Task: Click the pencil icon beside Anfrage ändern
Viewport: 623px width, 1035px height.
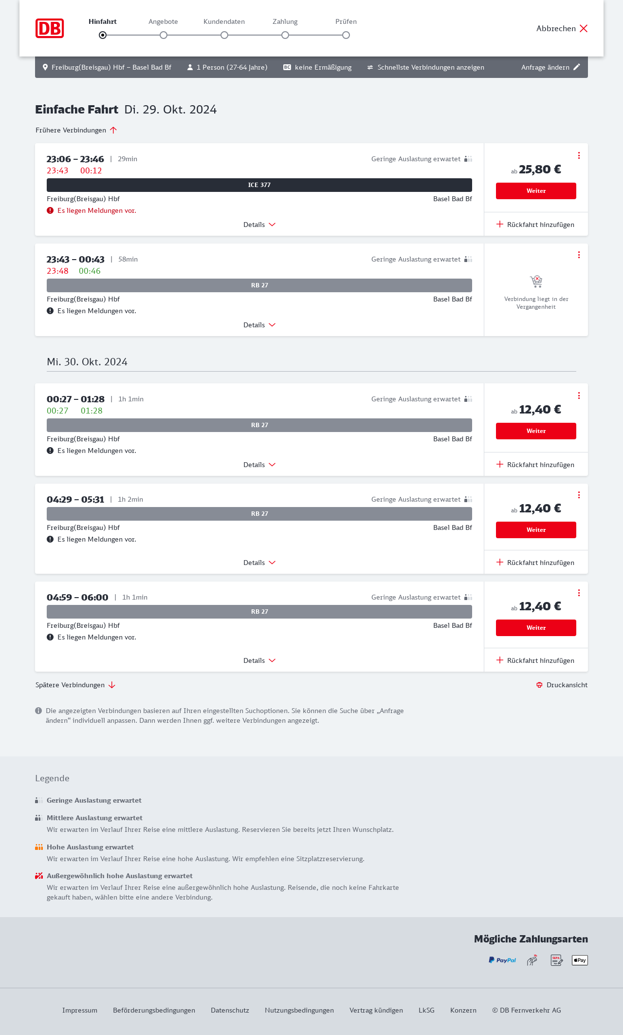Action: pyautogui.click(x=577, y=67)
